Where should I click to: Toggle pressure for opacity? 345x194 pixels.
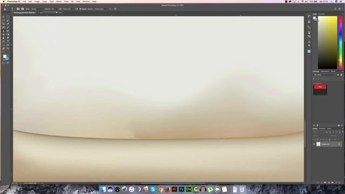point(60,9)
